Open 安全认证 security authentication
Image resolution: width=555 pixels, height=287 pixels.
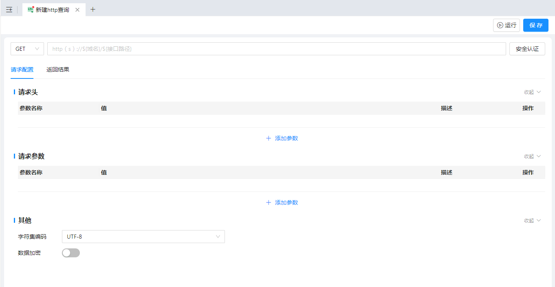pos(527,49)
